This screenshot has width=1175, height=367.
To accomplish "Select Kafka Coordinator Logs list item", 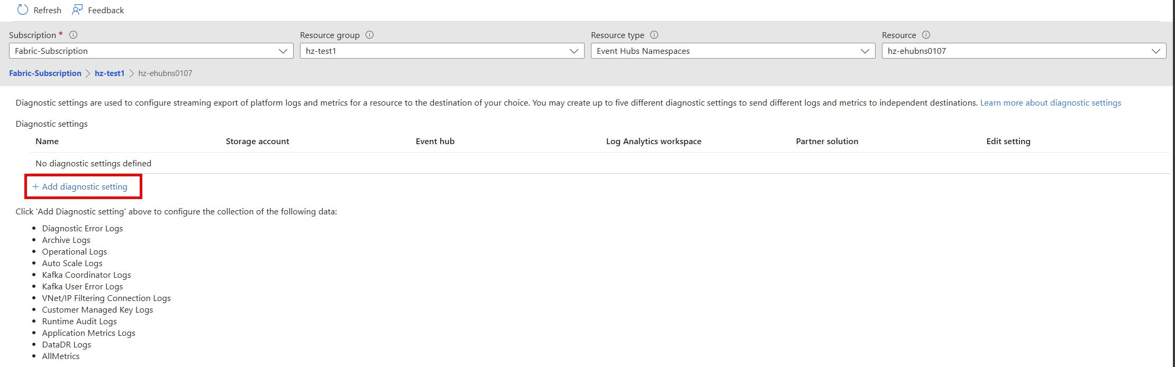I will (x=87, y=275).
